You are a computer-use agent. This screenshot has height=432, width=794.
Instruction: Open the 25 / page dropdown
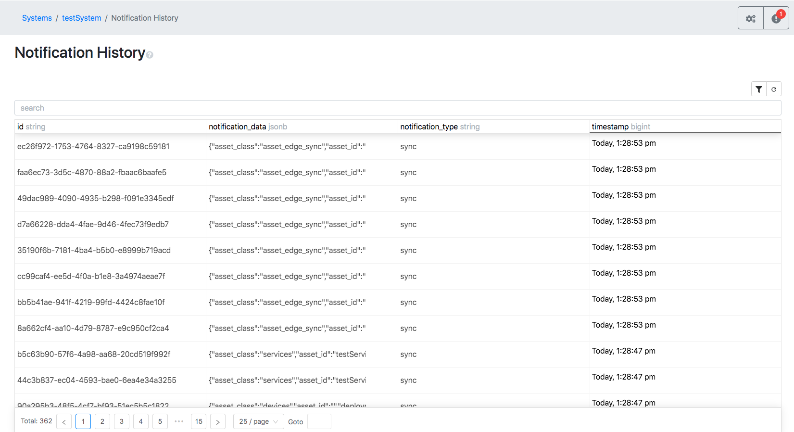[x=258, y=421]
